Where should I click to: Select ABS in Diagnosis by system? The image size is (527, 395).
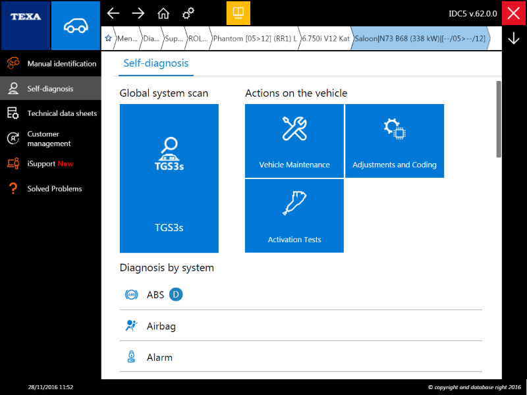[x=301, y=294]
